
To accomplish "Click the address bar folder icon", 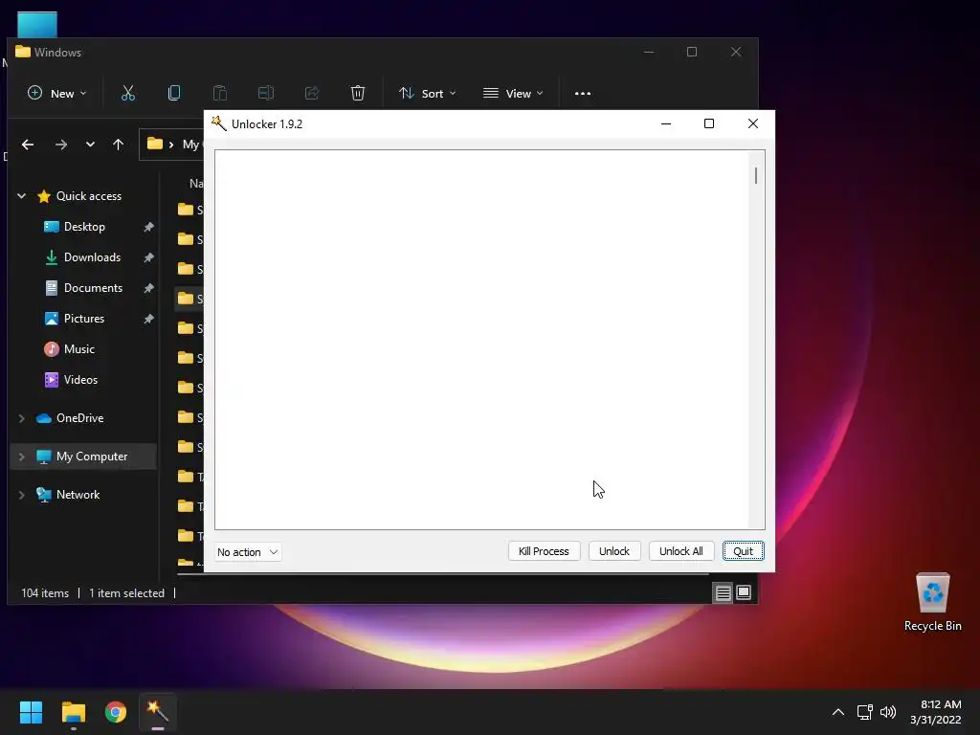I will tap(155, 144).
